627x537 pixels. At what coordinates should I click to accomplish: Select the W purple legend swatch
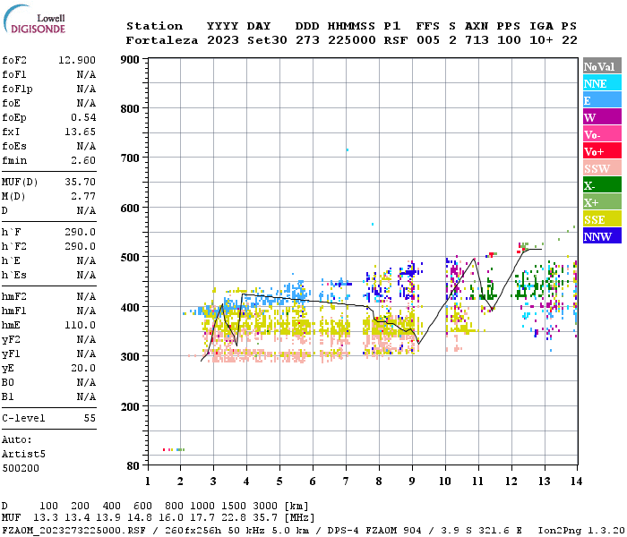(602, 117)
